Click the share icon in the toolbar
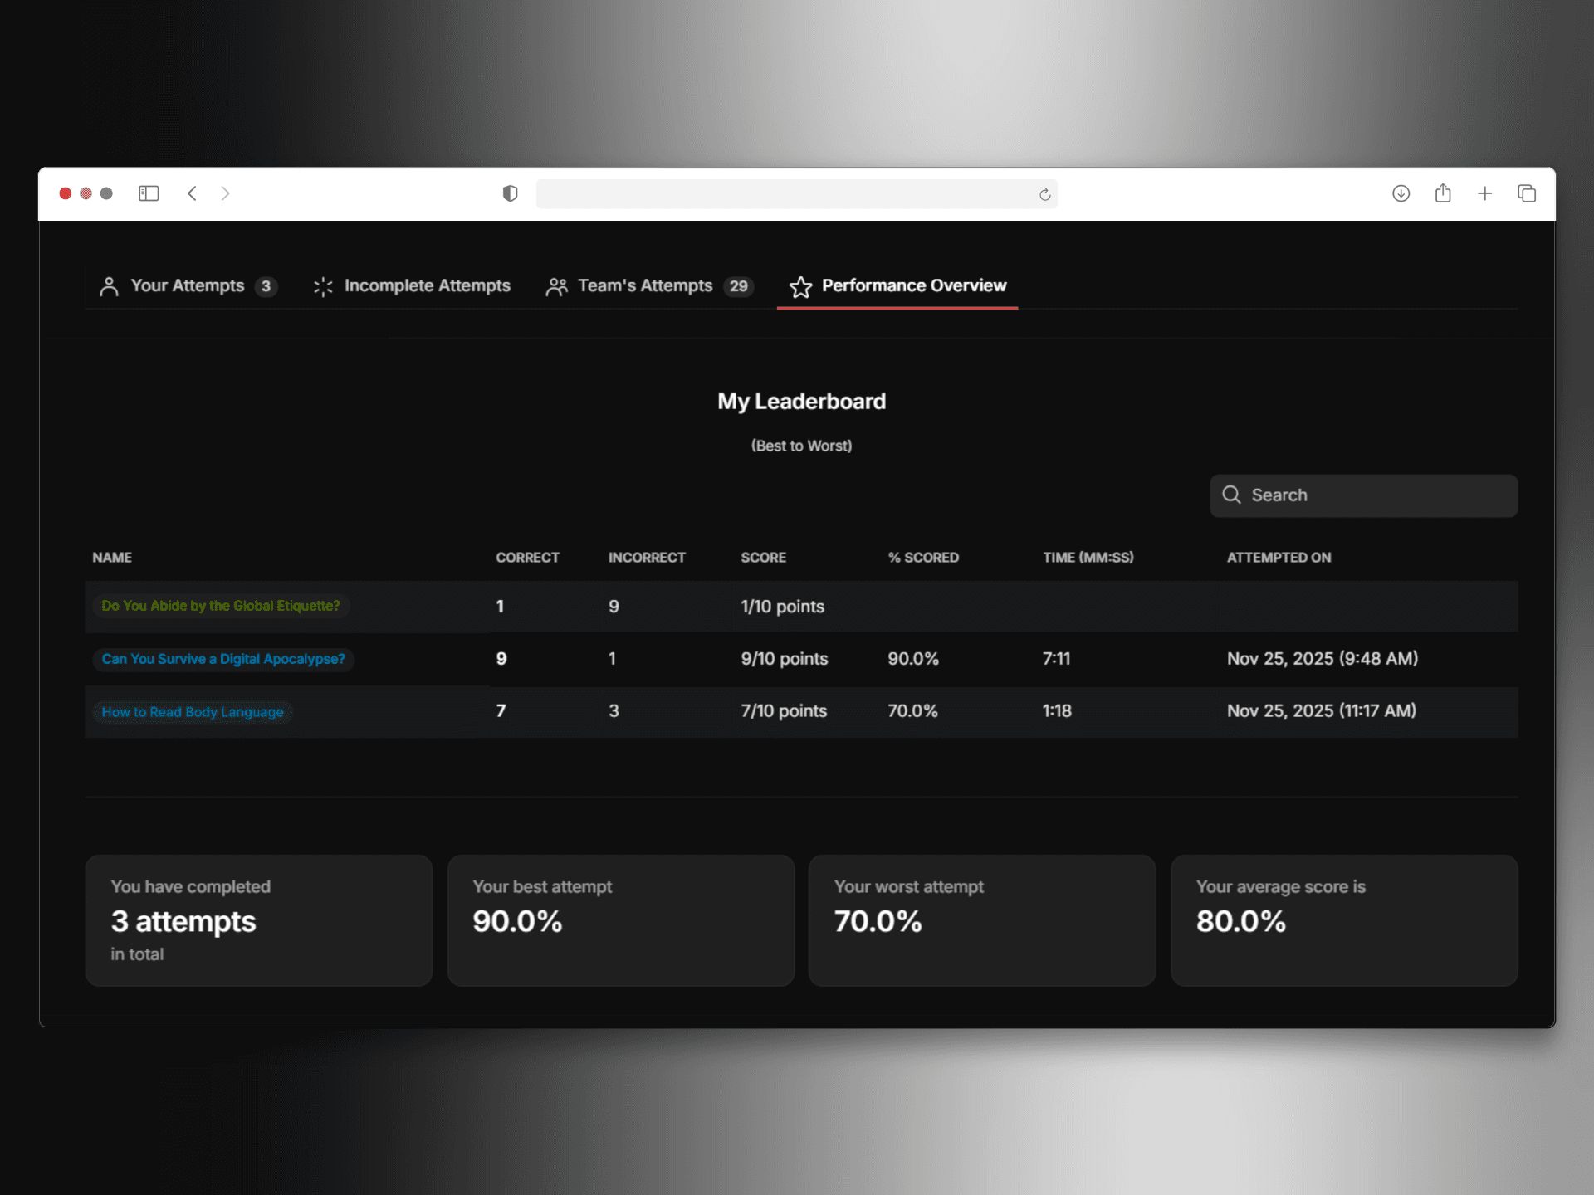The height and width of the screenshot is (1195, 1594). click(1443, 193)
